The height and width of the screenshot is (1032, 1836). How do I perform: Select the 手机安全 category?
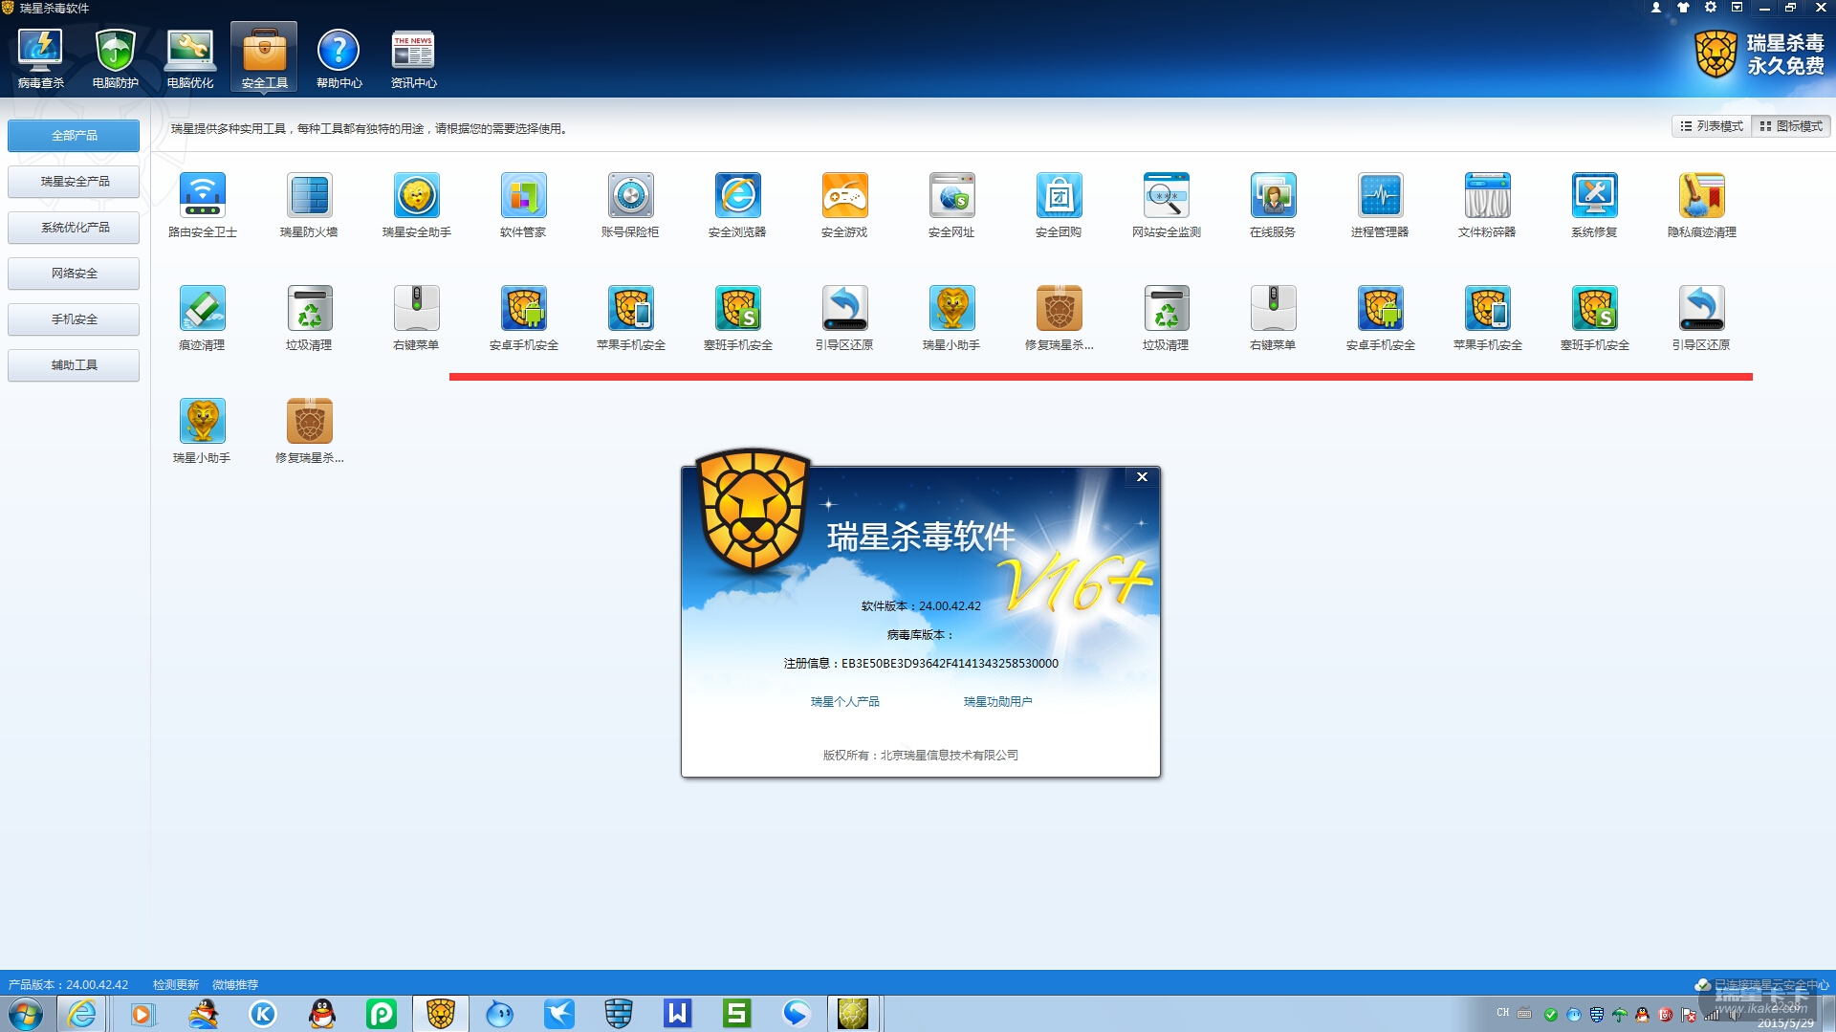[x=74, y=319]
